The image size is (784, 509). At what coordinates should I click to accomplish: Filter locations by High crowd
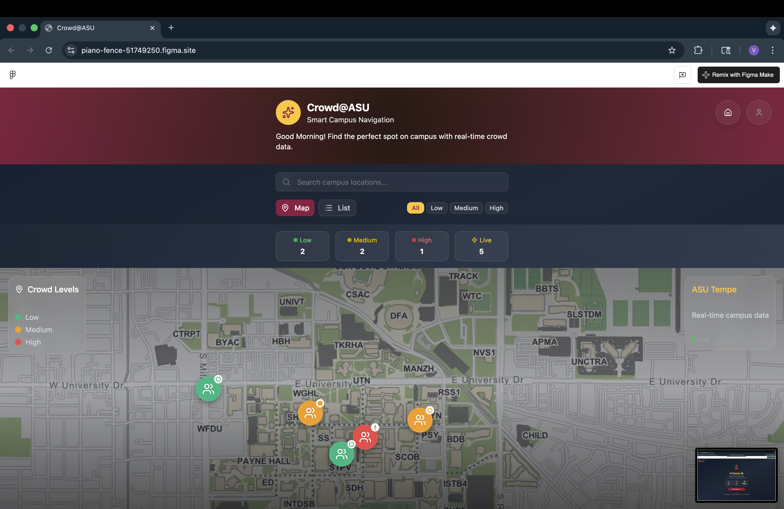tap(496, 208)
